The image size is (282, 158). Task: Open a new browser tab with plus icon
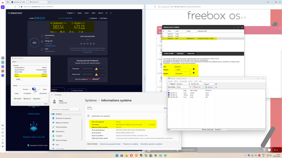tap(49, 2)
